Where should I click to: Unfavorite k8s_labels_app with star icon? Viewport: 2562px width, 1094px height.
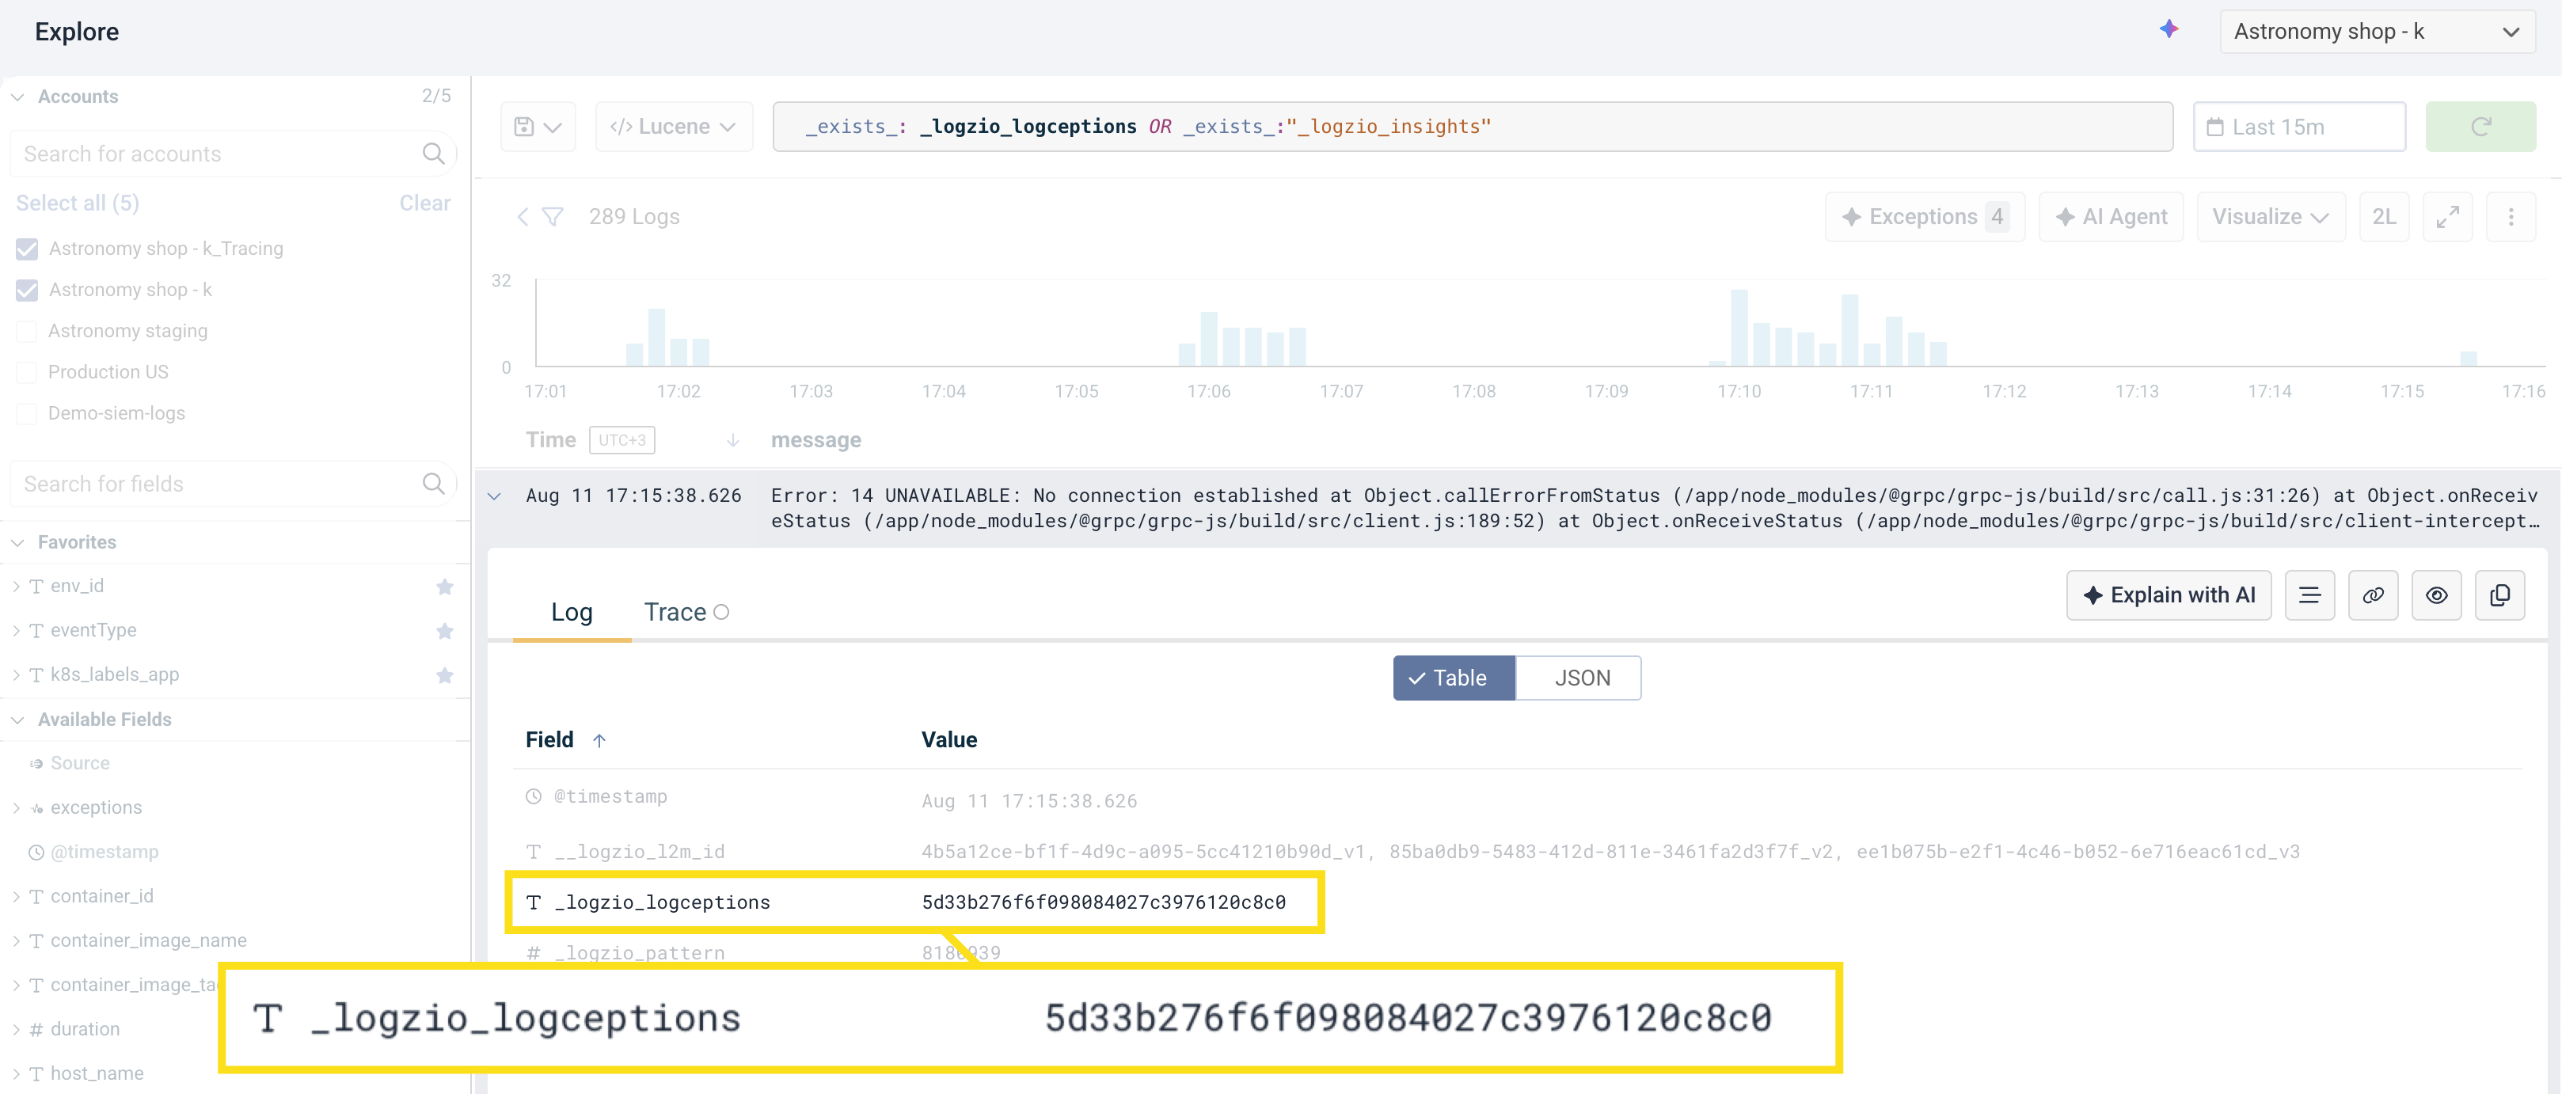click(x=445, y=675)
